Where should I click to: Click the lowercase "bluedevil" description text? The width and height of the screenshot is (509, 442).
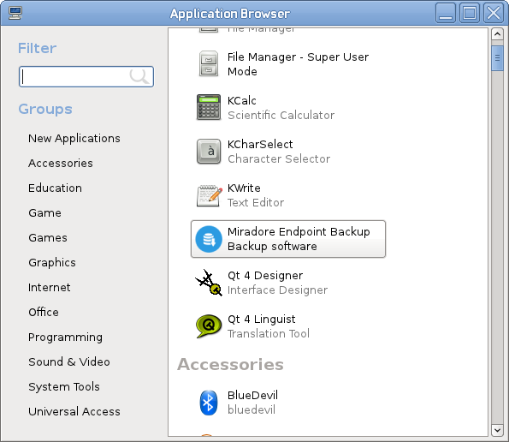[x=252, y=409]
